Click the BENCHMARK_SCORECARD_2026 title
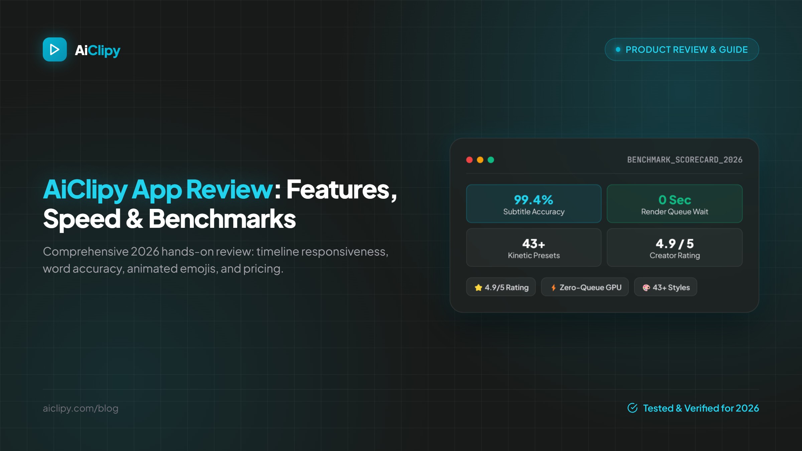 tap(685, 160)
